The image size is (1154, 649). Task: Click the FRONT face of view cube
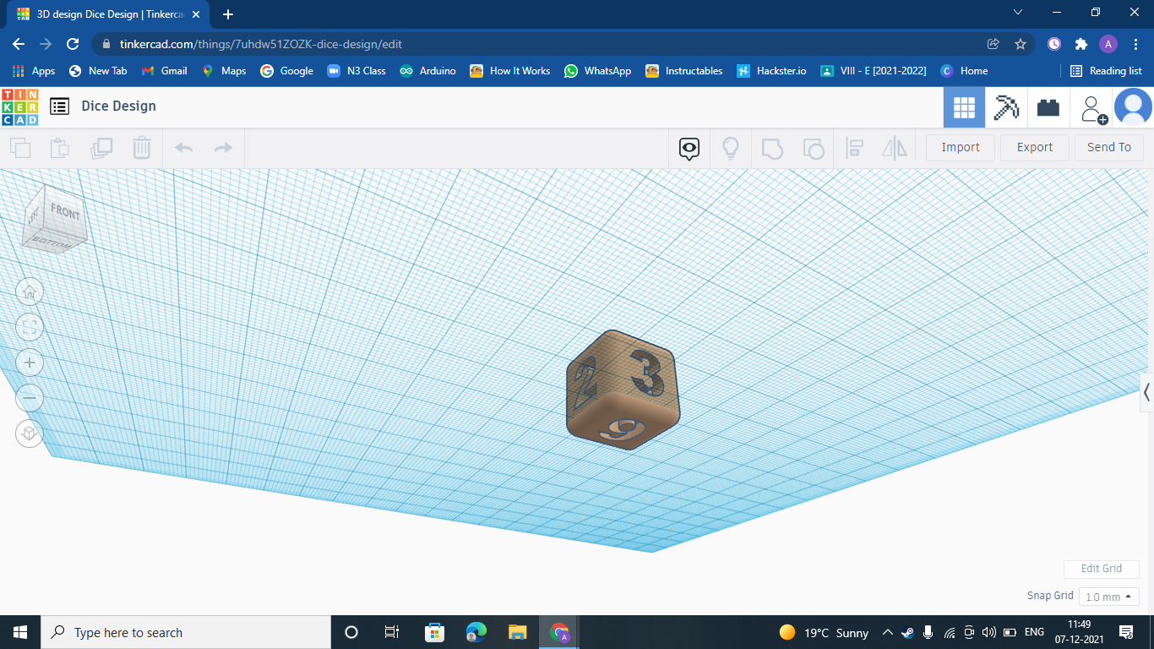pyautogui.click(x=64, y=213)
